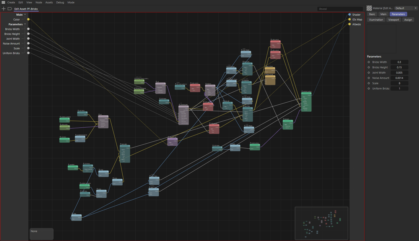
Task: Open the hamburger menu icon
Action: (3, 2)
